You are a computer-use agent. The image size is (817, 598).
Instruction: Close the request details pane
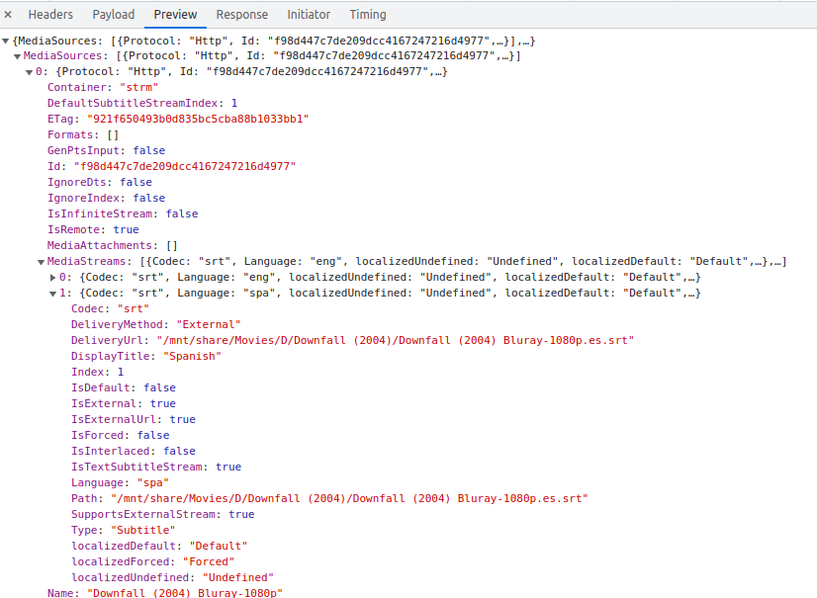coord(9,14)
